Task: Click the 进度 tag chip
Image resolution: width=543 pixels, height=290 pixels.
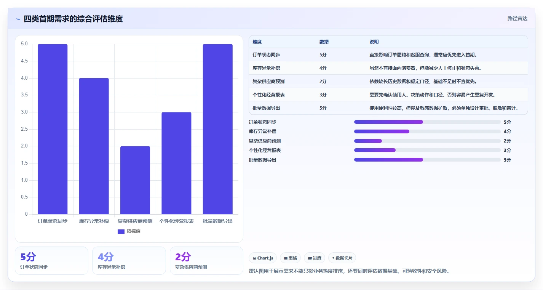Action: coord(315,258)
